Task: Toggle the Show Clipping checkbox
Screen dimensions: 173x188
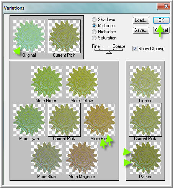Action: [135, 49]
